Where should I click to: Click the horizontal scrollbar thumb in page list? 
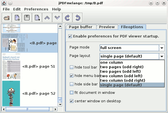coord(27,109)
